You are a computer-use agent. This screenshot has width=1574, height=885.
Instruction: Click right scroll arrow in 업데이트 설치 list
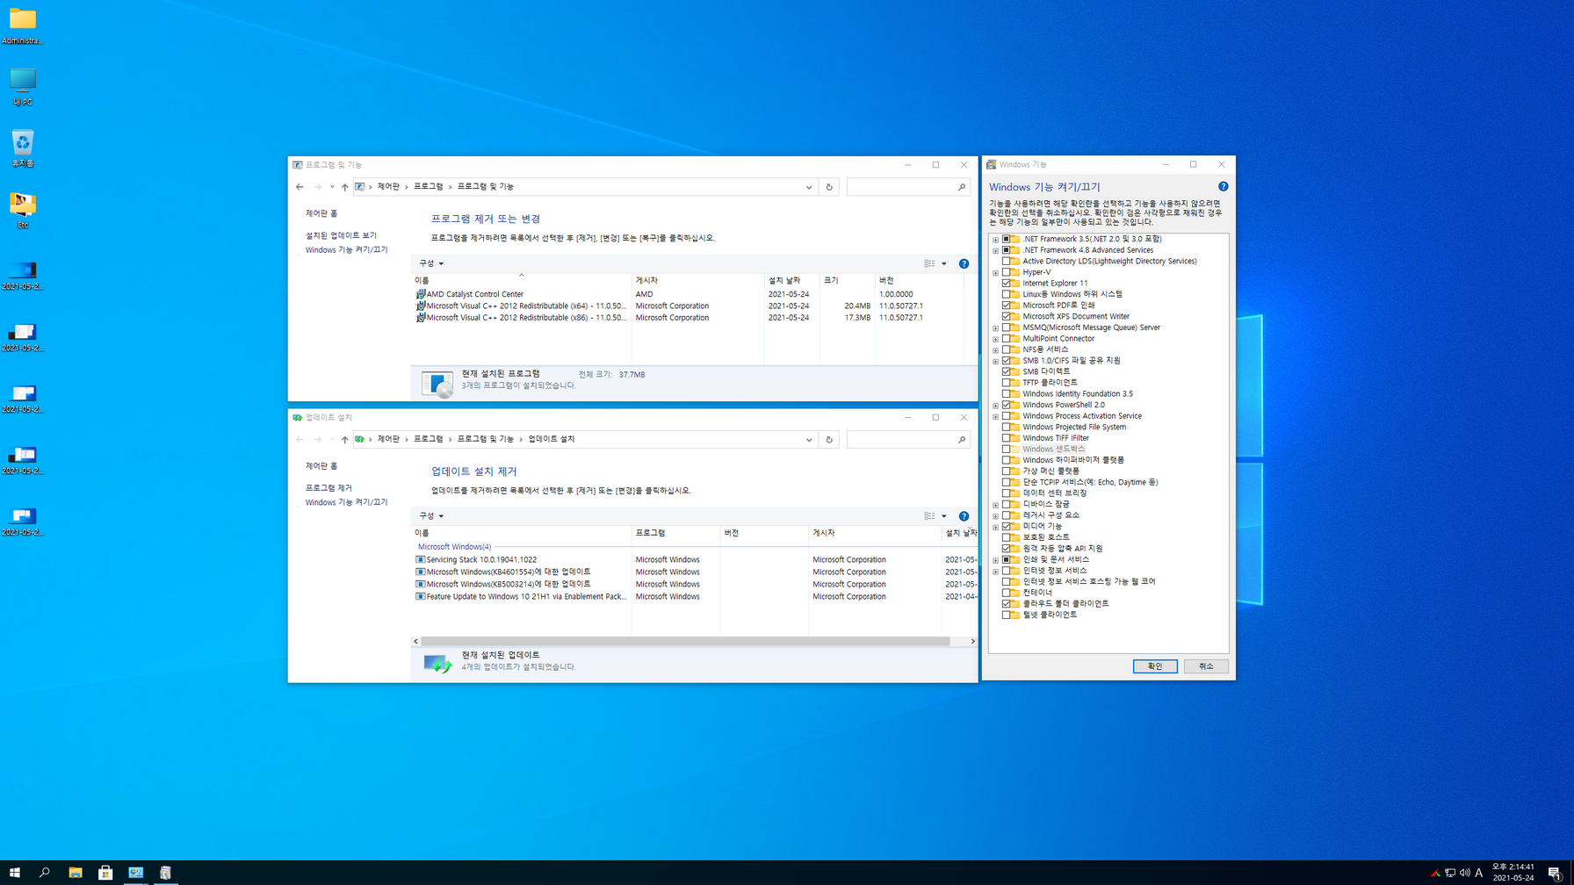(972, 641)
